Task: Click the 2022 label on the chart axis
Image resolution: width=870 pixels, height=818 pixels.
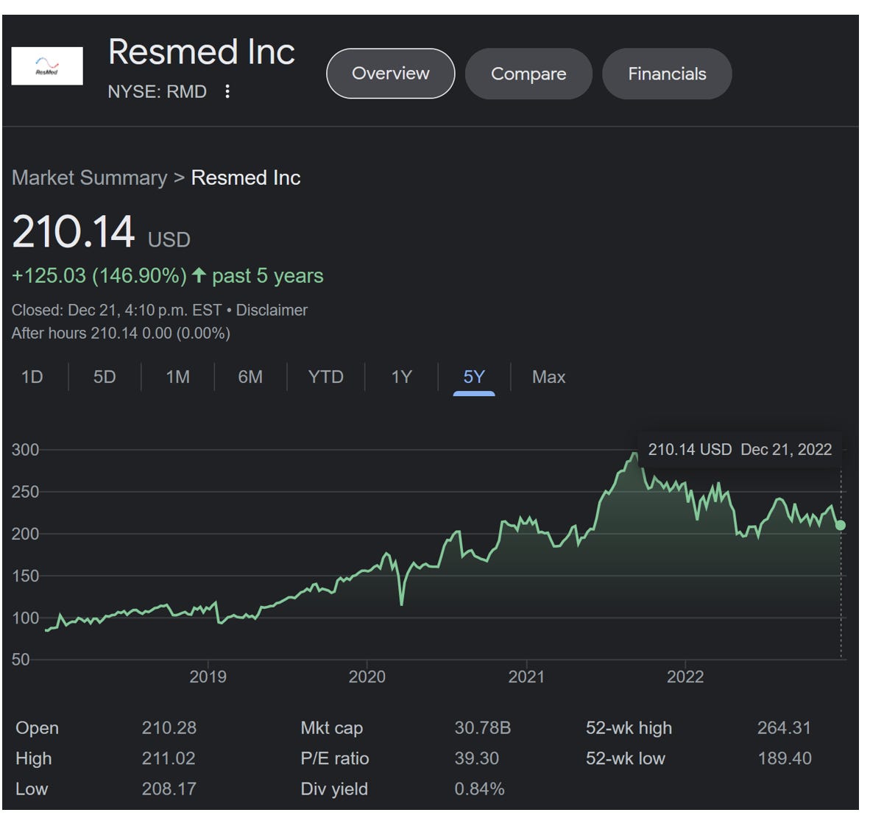Action: pos(685,677)
